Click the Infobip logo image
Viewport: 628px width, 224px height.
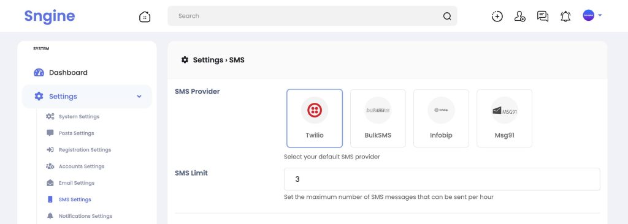(441, 110)
